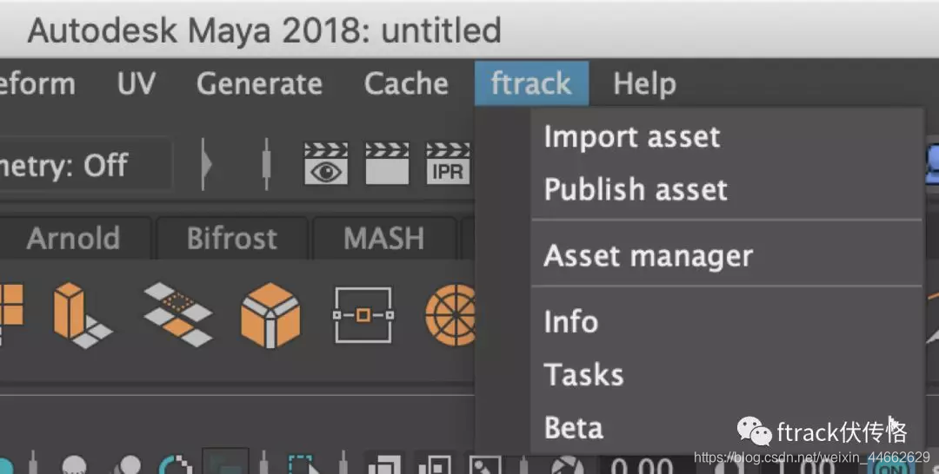Viewport: 939px width, 474px height.
Task: Click the bridge tiles shelf icon
Action: [x=178, y=314]
